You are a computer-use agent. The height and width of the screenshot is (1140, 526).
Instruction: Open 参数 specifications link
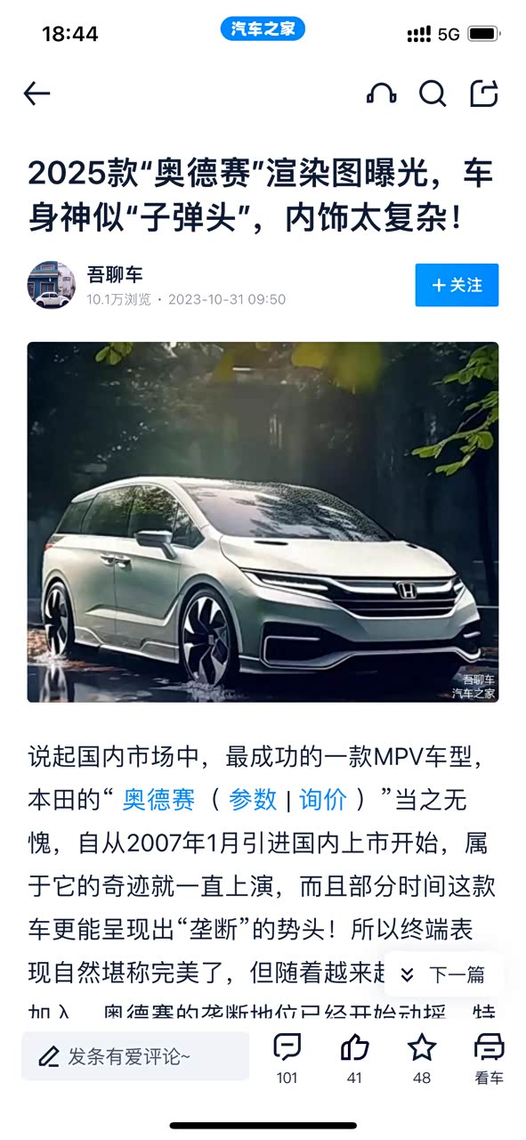pos(253,799)
